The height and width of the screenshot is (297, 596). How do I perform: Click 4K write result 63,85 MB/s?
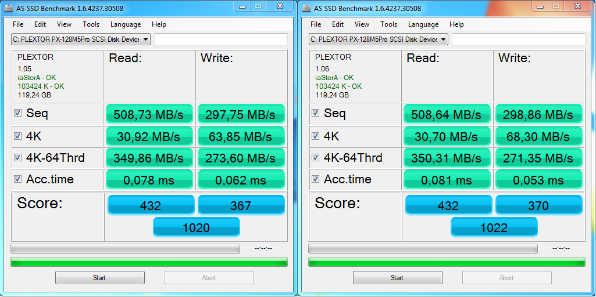pyautogui.click(x=241, y=136)
